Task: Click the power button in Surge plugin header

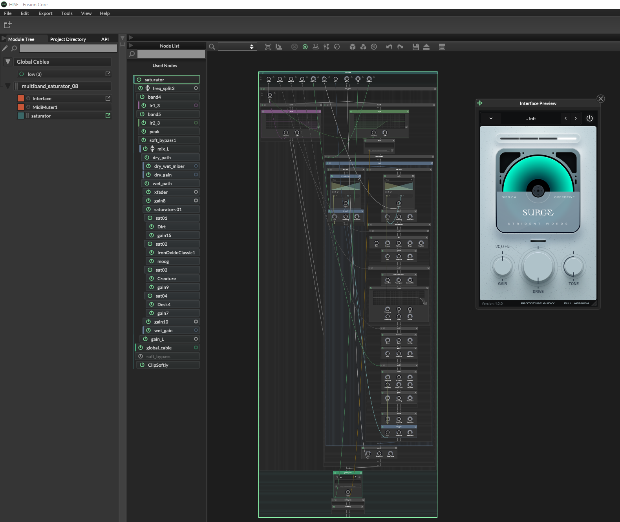Action: click(589, 118)
